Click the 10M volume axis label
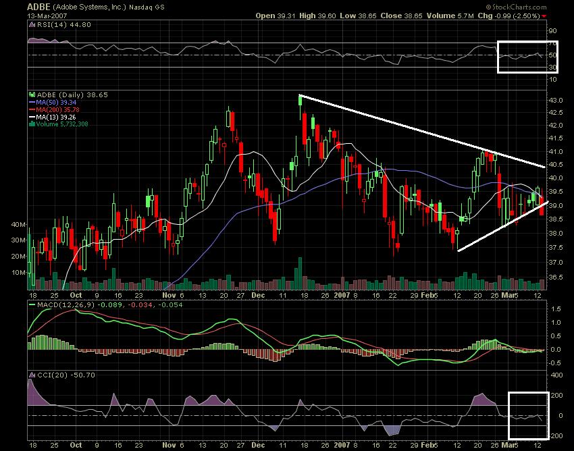574x451 pixels. [18, 272]
